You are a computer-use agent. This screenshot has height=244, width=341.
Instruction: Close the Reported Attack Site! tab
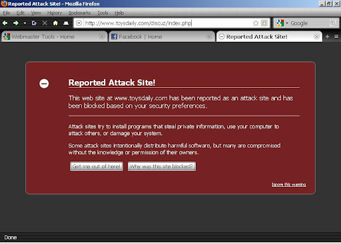pos(316,37)
